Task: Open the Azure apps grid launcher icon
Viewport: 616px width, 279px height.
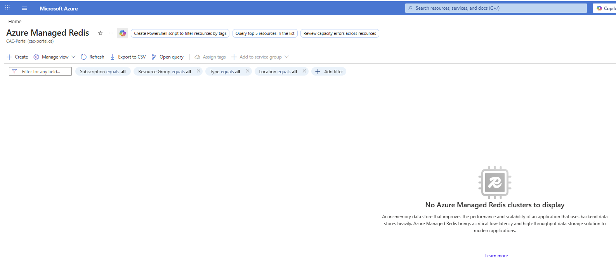Action: tap(7, 8)
